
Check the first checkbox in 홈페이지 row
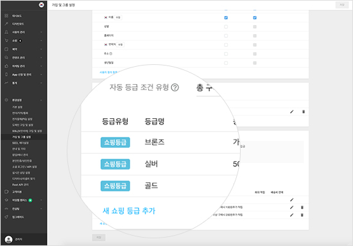[226, 36]
